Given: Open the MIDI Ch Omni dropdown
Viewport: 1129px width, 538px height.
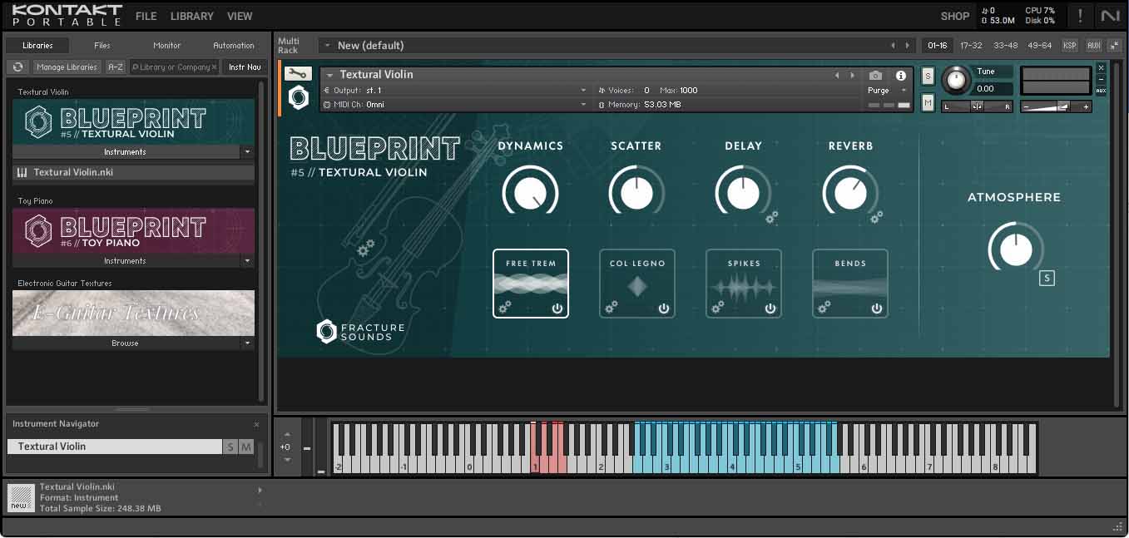Looking at the screenshot, I should [583, 105].
